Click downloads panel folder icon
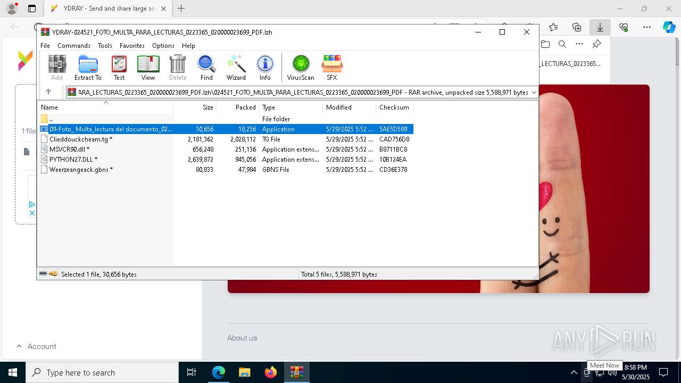Image resolution: width=681 pixels, height=383 pixels. point(545,44)
